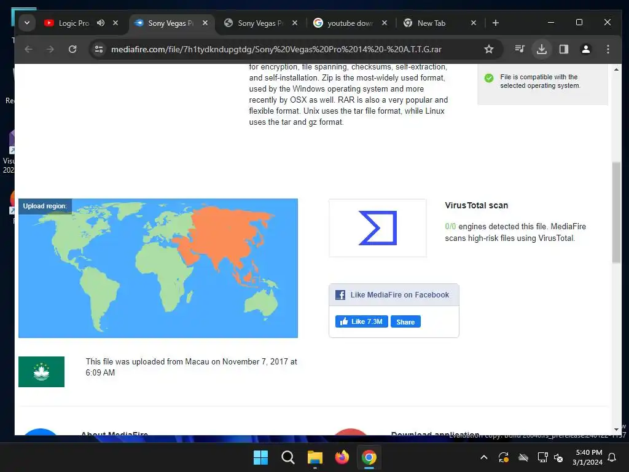Open a new browser tab with plus button
Viewport: 629px width, 472px height.
coord(496,23)
